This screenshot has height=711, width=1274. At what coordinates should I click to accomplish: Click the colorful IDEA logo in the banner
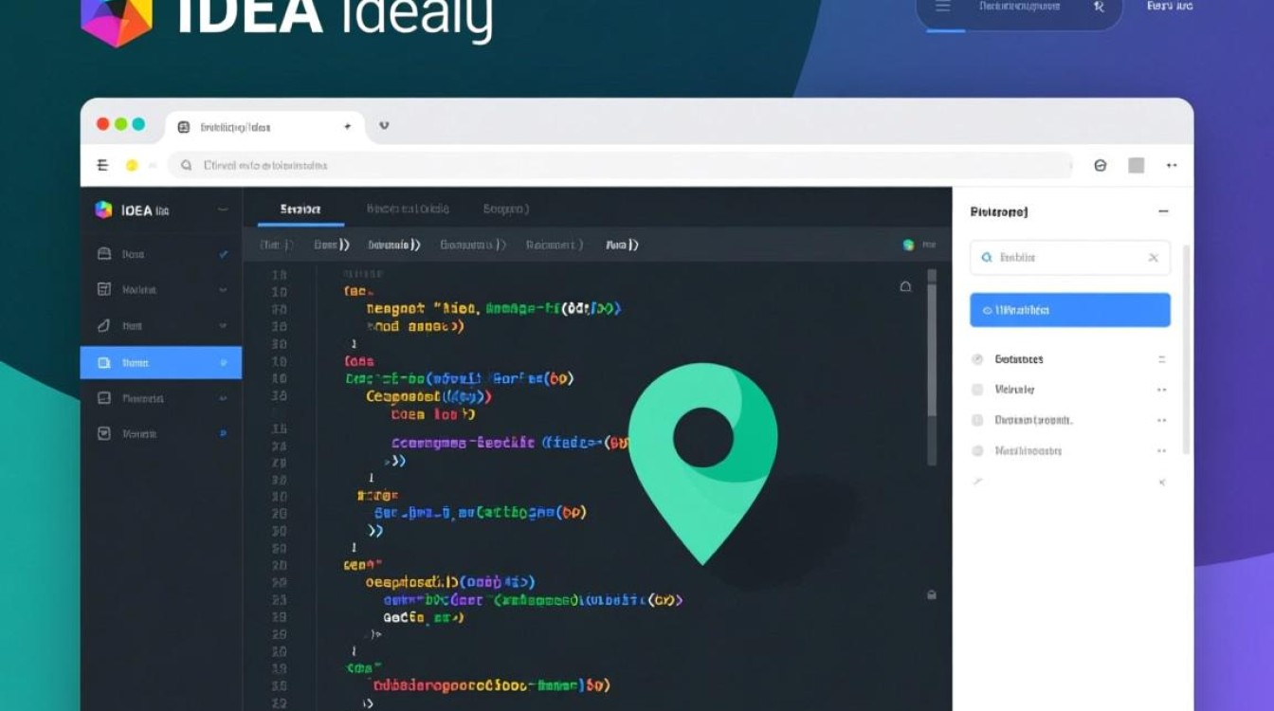pos(117,19)
